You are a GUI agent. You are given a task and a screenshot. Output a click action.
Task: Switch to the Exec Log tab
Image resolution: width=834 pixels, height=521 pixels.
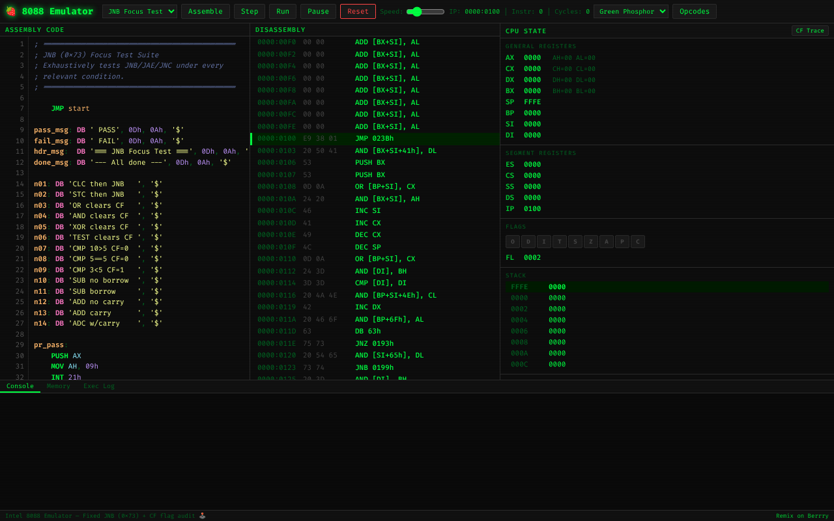pyautogui.click(x=99, y=386)
